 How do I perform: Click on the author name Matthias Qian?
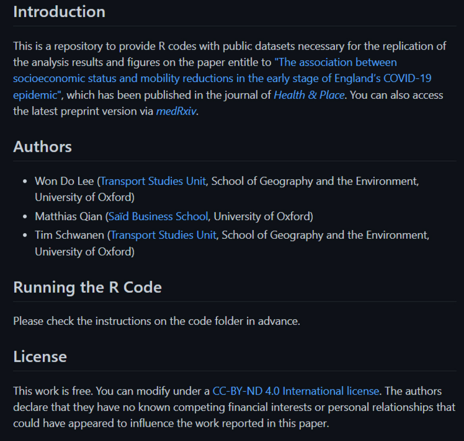pyautogui.click(x=68, y=217)
